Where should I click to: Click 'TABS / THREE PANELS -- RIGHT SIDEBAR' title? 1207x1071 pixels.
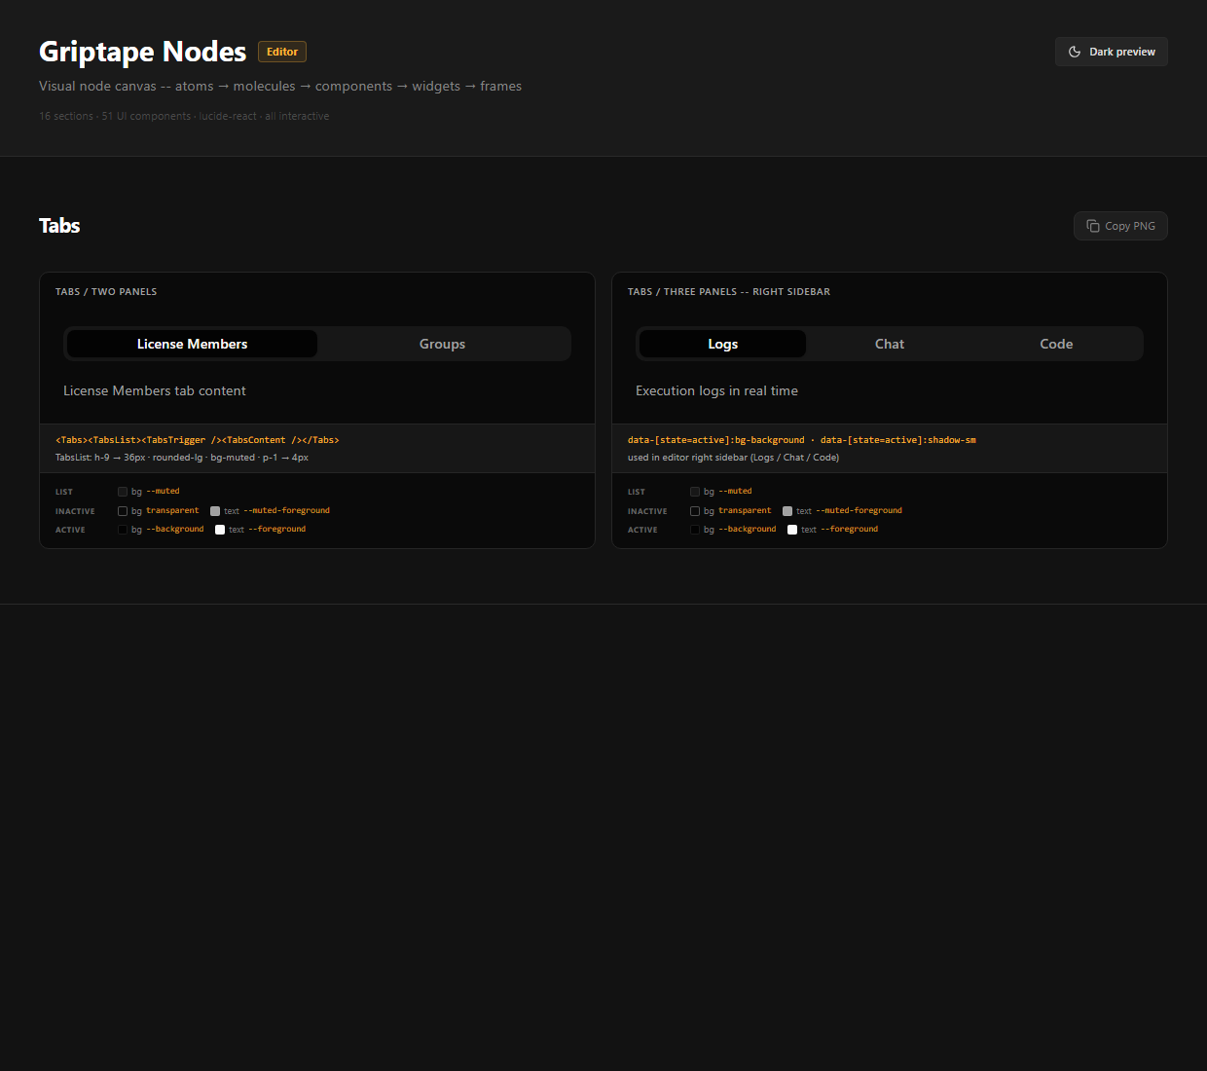point(729,292)
